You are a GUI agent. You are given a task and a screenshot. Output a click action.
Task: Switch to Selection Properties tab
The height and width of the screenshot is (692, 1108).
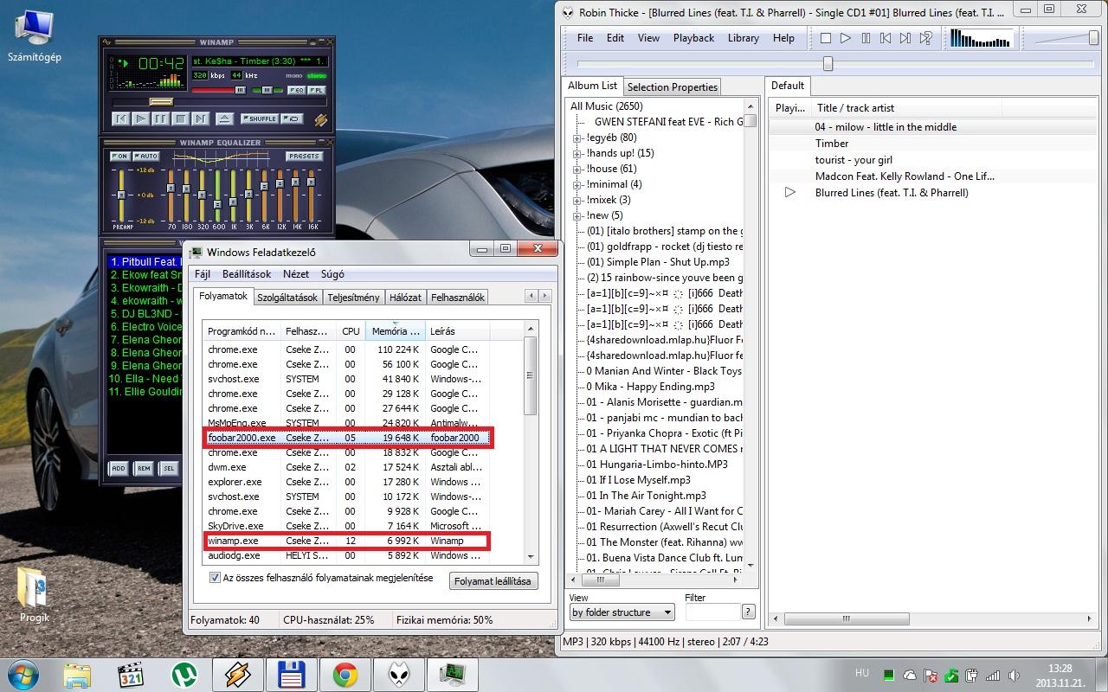pyautogui.click(x=673, y=86)
